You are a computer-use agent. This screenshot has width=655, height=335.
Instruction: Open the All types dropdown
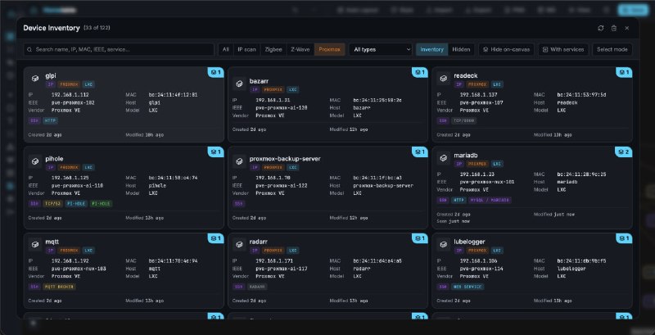click(381, 49)
